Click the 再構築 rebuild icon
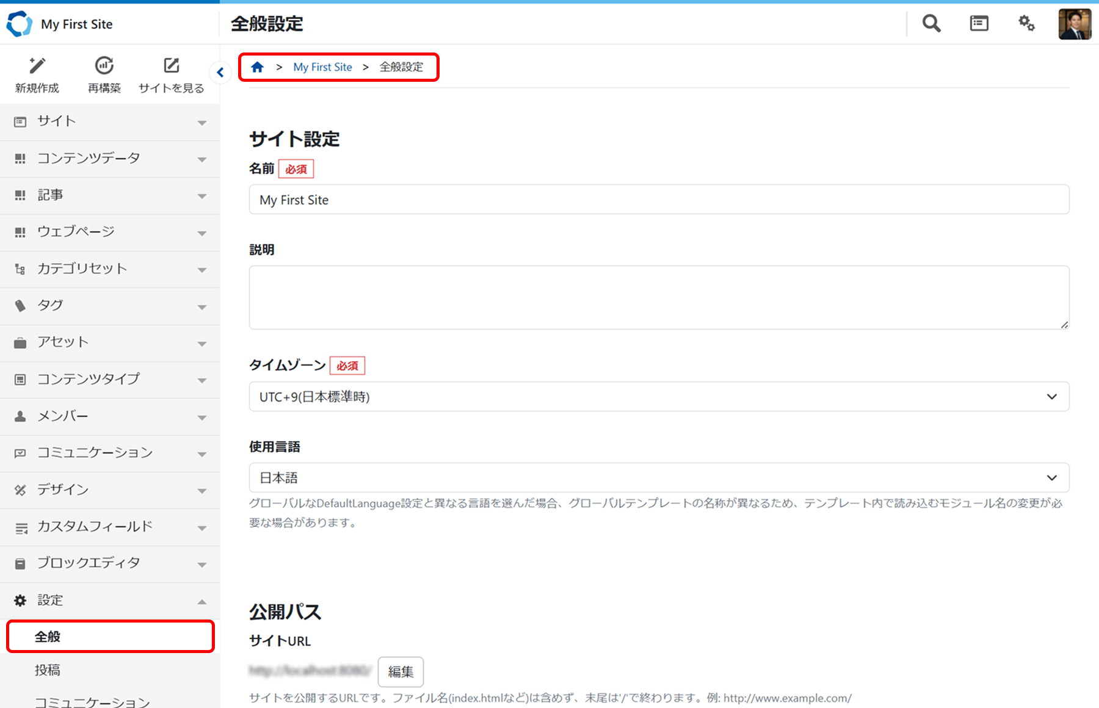Image resolution: width=1099 pixels, height=708 pixels. 104,66
